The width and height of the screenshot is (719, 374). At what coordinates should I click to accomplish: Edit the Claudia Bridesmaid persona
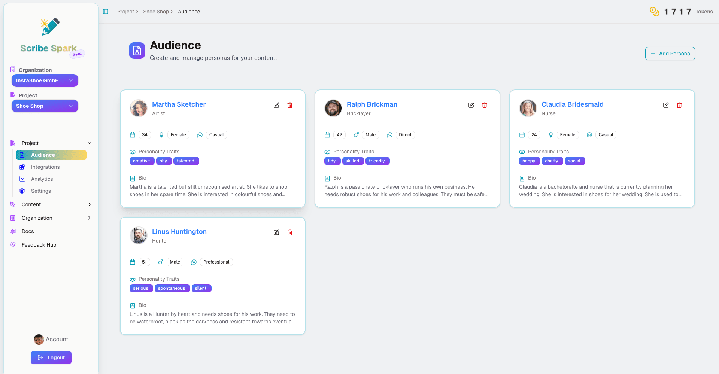click(665, 105)
